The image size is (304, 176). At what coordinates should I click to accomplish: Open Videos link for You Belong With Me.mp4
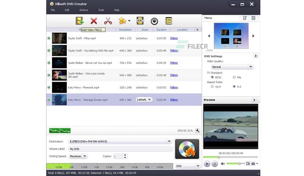tap(174, 51)
